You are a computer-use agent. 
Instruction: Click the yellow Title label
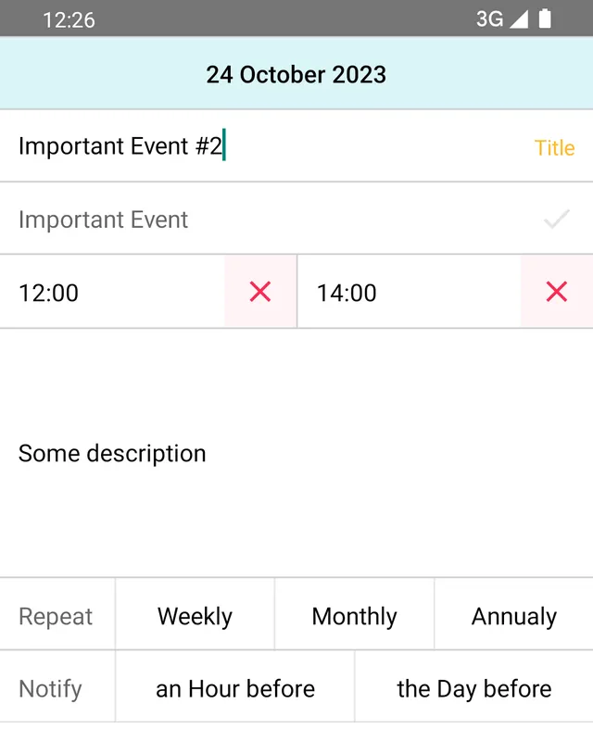pos(554,148)
